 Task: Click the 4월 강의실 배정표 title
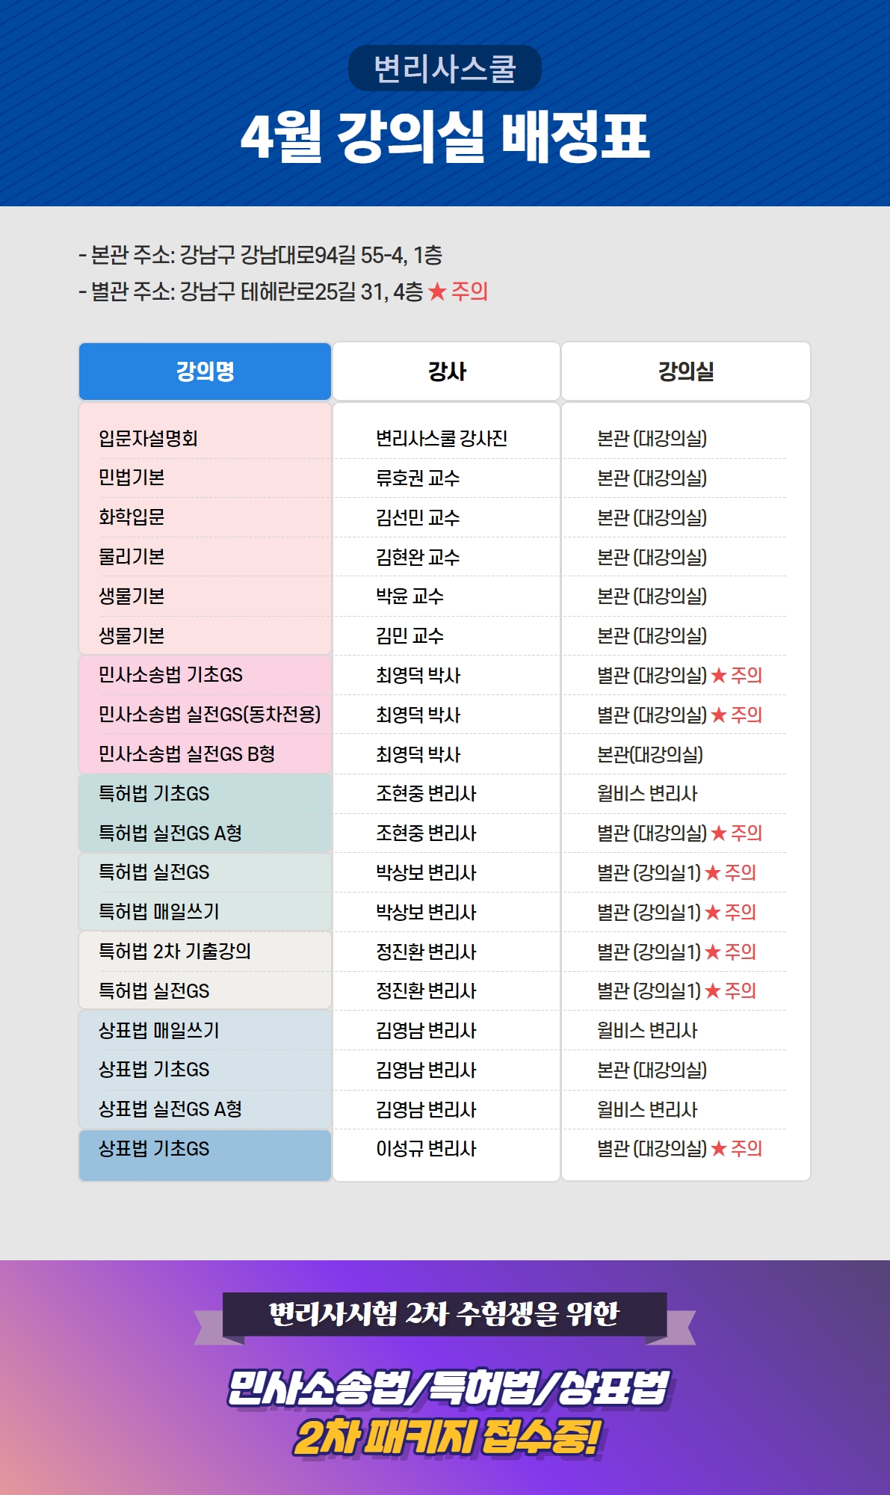coord(445,137)
